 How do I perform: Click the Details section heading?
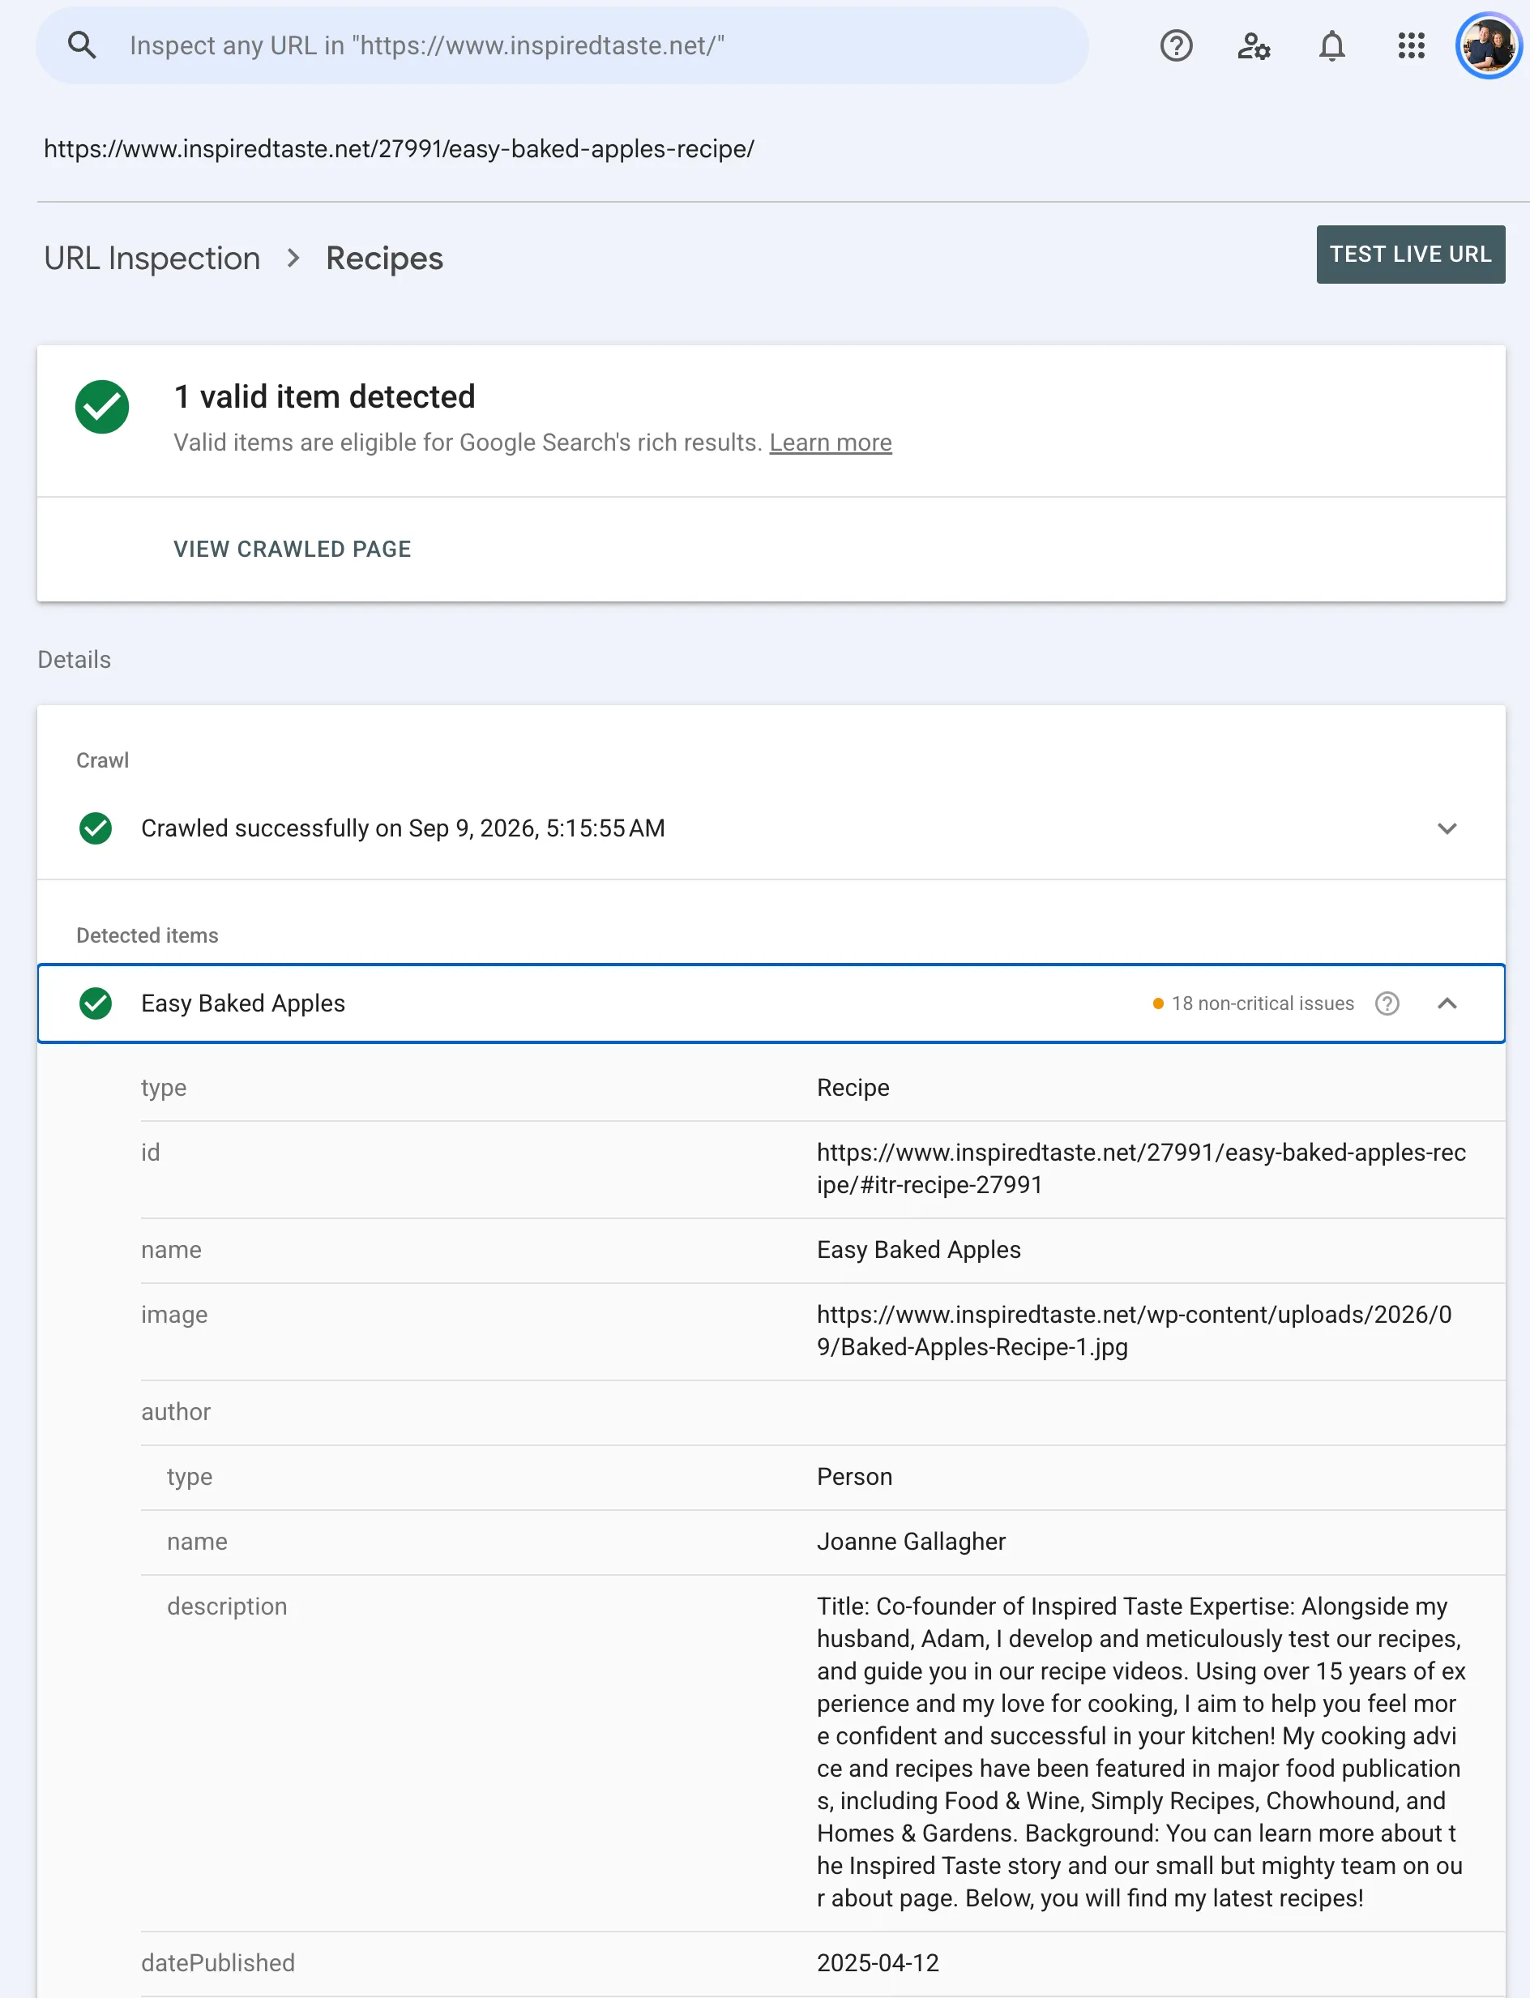pyautogui.click(x=74, y=661)
